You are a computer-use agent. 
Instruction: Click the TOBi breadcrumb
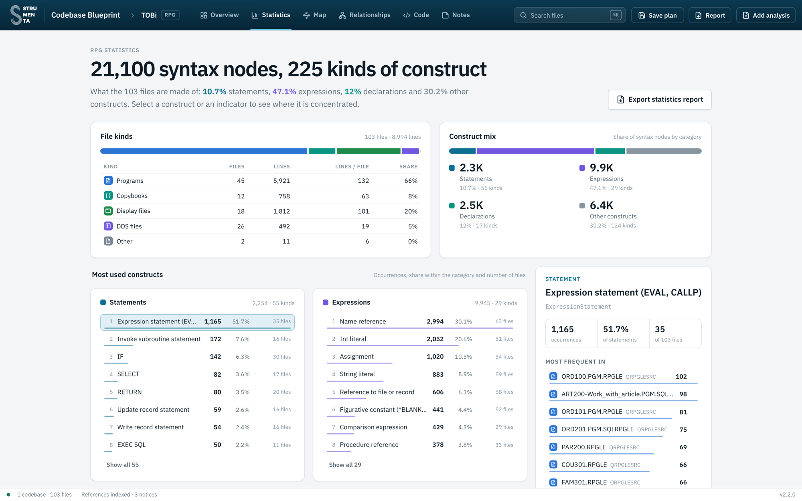tap(149, 15)
